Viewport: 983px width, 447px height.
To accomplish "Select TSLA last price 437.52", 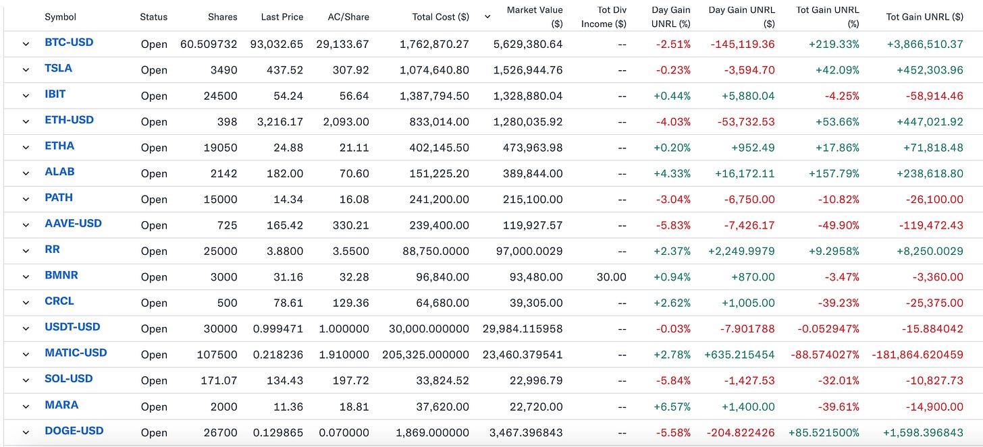I will click(286, 70).
